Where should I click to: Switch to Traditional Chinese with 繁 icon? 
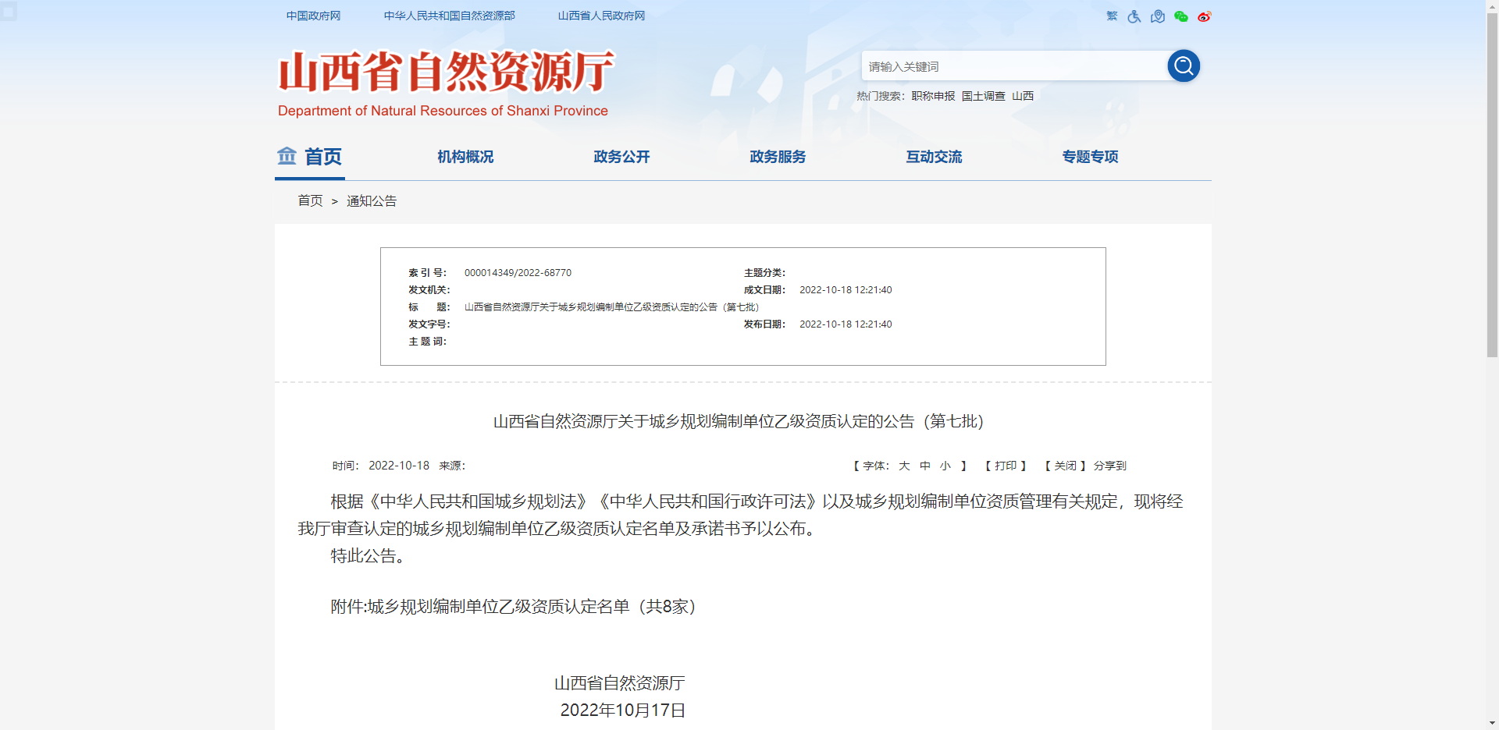click(1111, 16)
